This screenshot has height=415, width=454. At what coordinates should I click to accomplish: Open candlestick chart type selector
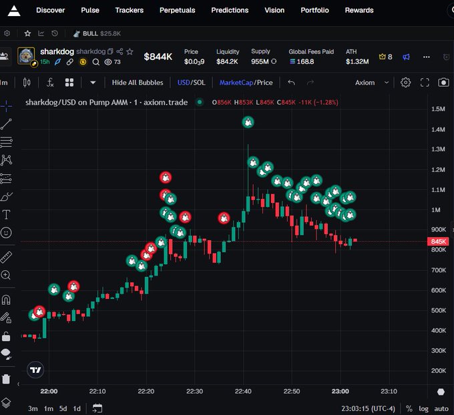(x=27, y=83)
